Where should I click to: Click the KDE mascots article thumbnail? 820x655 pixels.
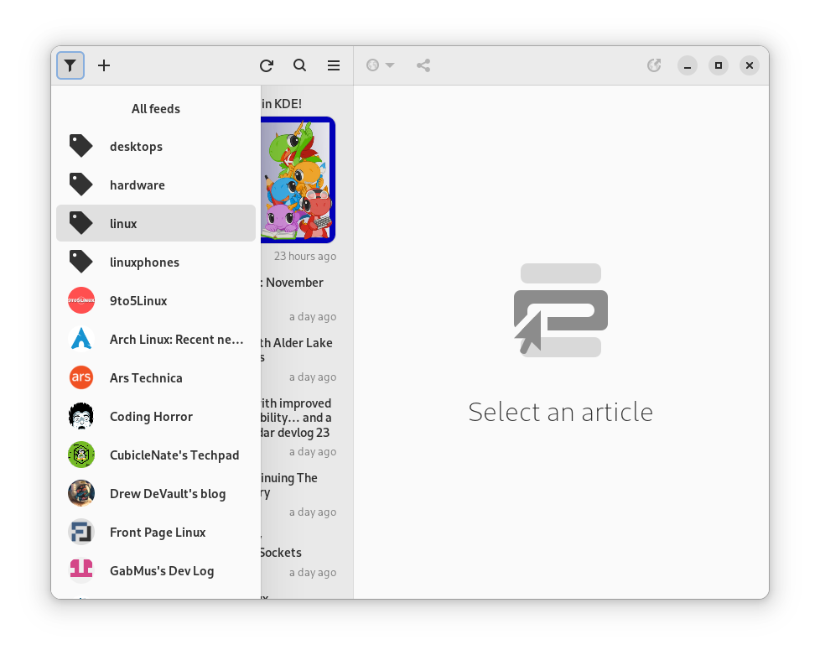(298, 179)
